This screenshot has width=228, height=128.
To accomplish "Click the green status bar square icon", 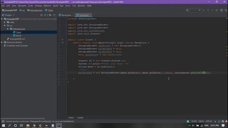I will click(x=188, y=121).
